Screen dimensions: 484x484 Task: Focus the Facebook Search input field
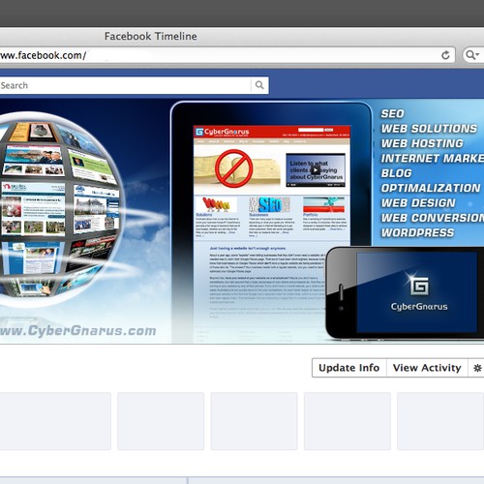coord(125,85)
